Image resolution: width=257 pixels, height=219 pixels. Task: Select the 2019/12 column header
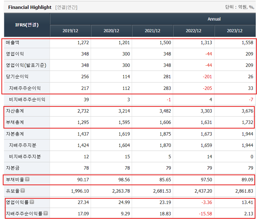click(x=70, y=31)
